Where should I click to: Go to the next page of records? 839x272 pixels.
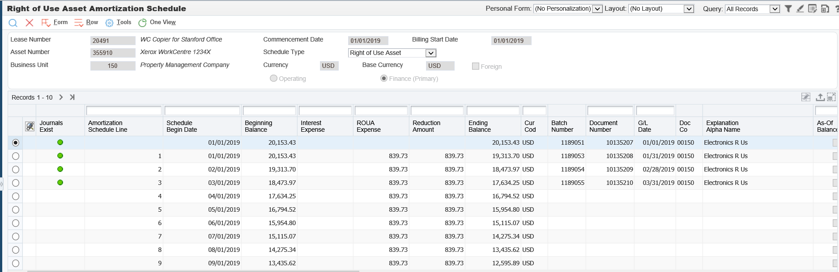(61, 97)
